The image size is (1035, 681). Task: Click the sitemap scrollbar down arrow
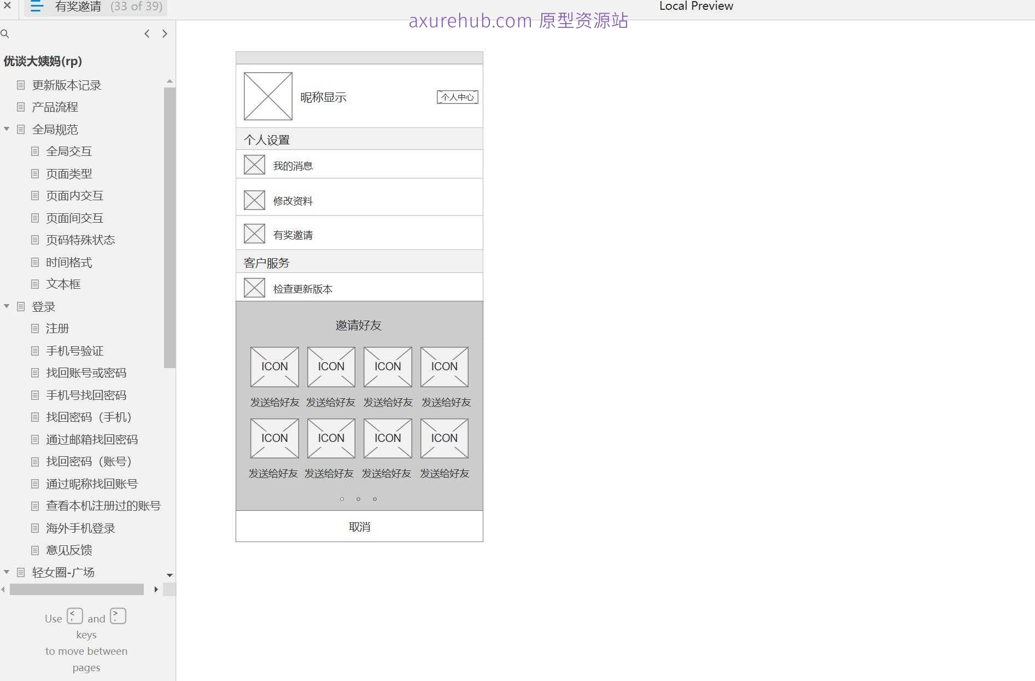point(169,575)
